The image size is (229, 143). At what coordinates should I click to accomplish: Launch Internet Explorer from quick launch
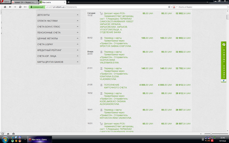[x=13, y=137]
